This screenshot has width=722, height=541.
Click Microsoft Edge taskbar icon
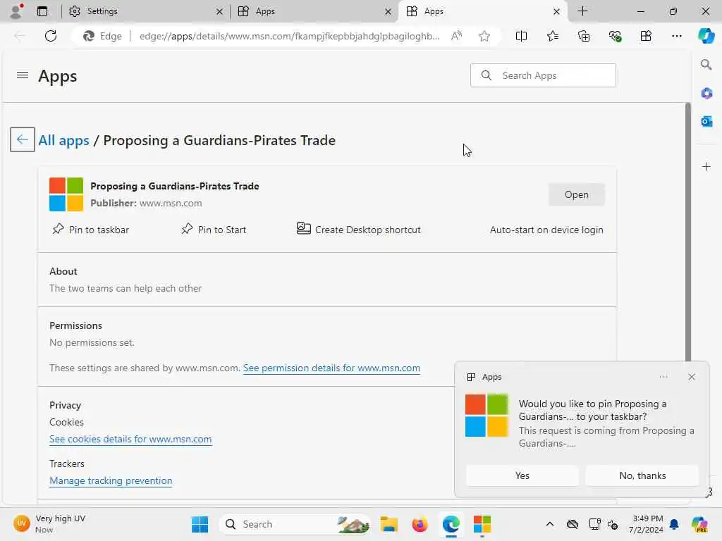pyautogui.click(x=451, y=524)
